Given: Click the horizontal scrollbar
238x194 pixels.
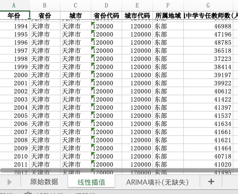Looking at the screenshot, I should pyautogui.click(x=119, y=170).
